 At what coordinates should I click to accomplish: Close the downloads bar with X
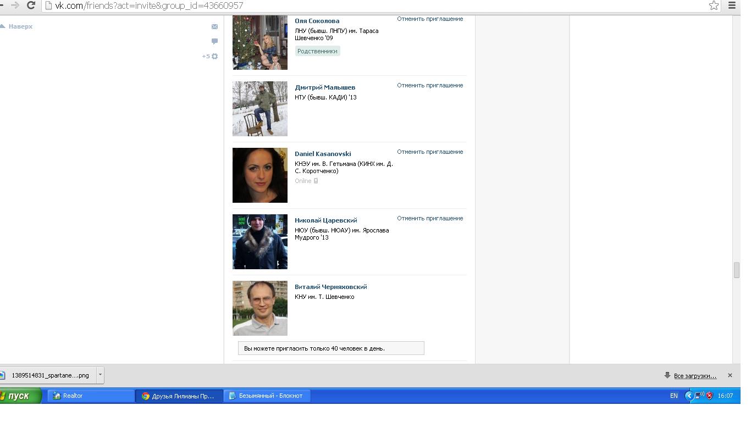point(730,375)
